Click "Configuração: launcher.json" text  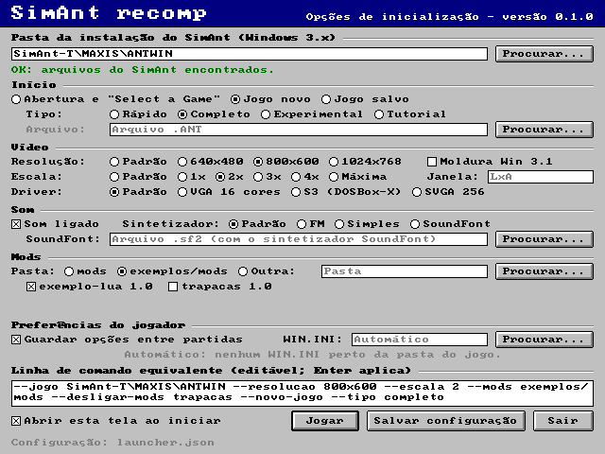tap(112, 443)
